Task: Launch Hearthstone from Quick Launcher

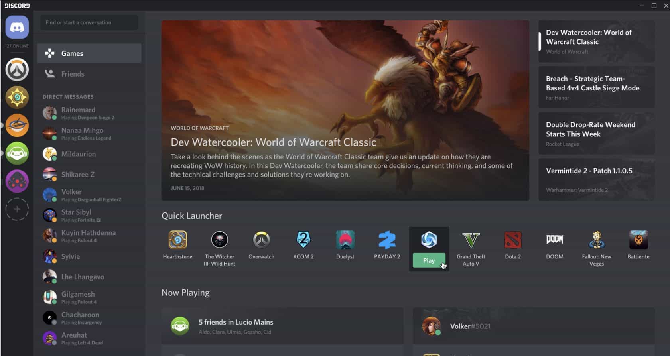Action: click(177, 240)
